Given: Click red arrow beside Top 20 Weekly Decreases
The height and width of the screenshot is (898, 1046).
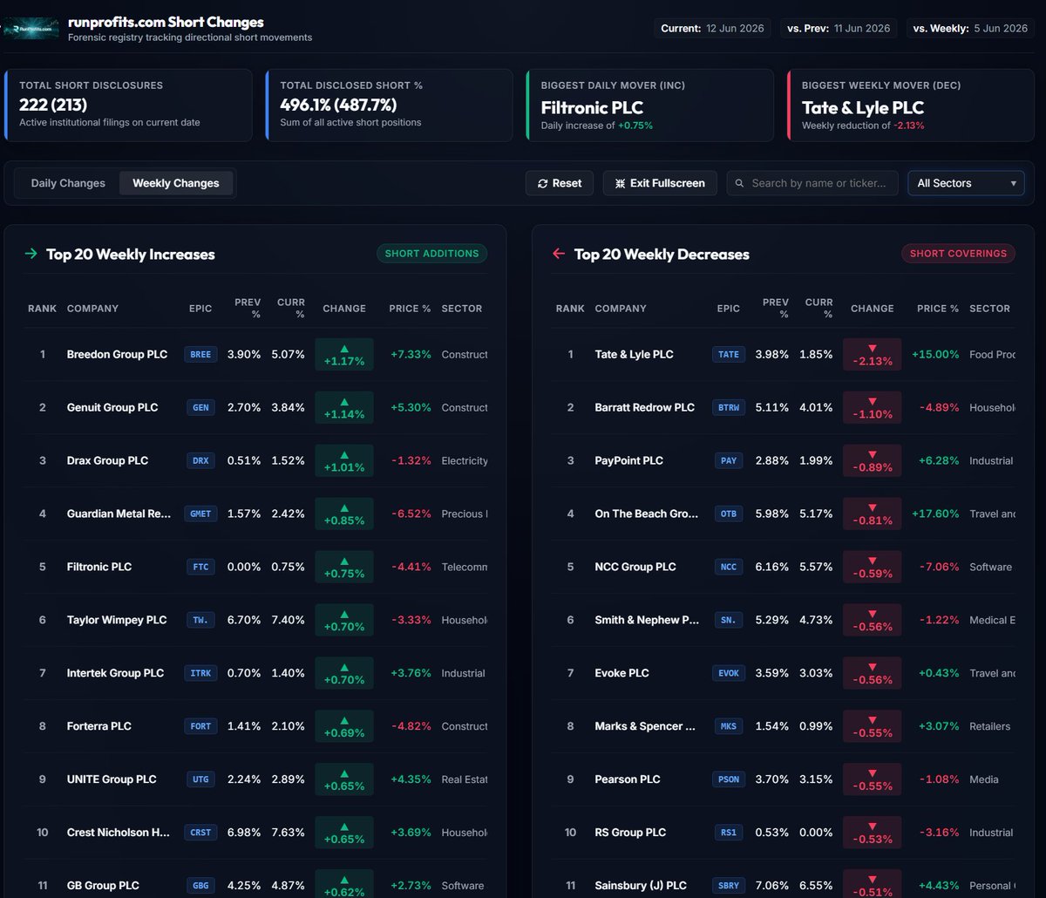Looking at the screenshot, I should [x=559, y=254].
